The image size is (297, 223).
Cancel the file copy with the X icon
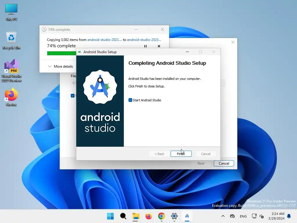tap(159, 46)
